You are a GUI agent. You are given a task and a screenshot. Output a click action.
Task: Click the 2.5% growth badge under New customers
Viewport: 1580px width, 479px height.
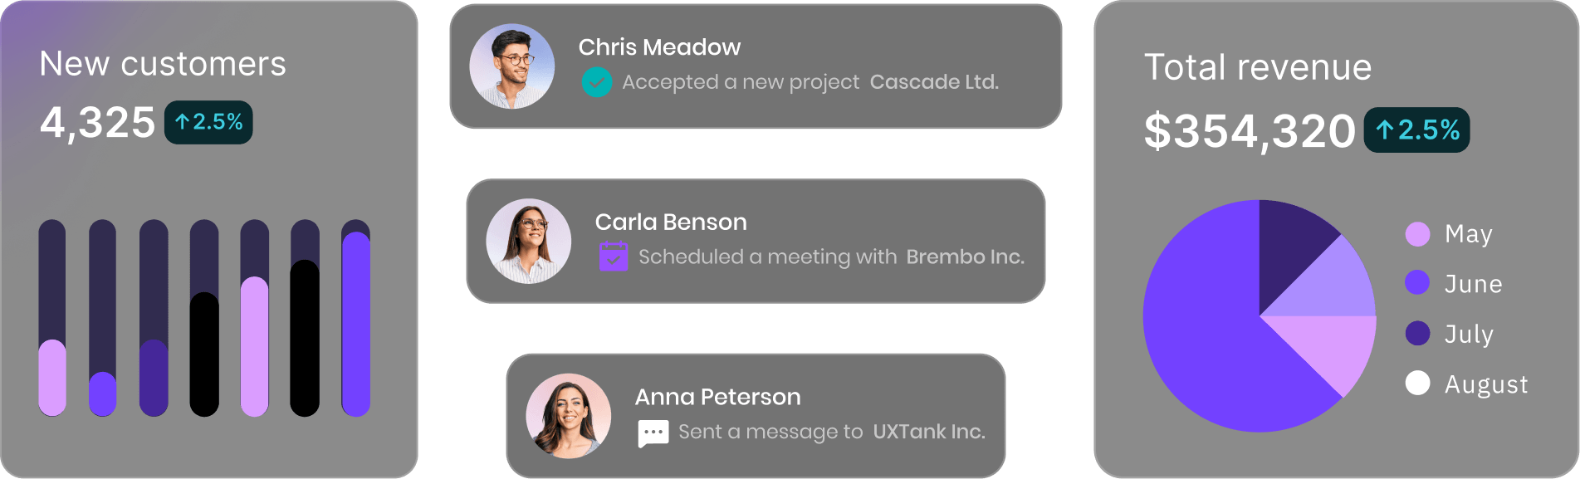208,123
